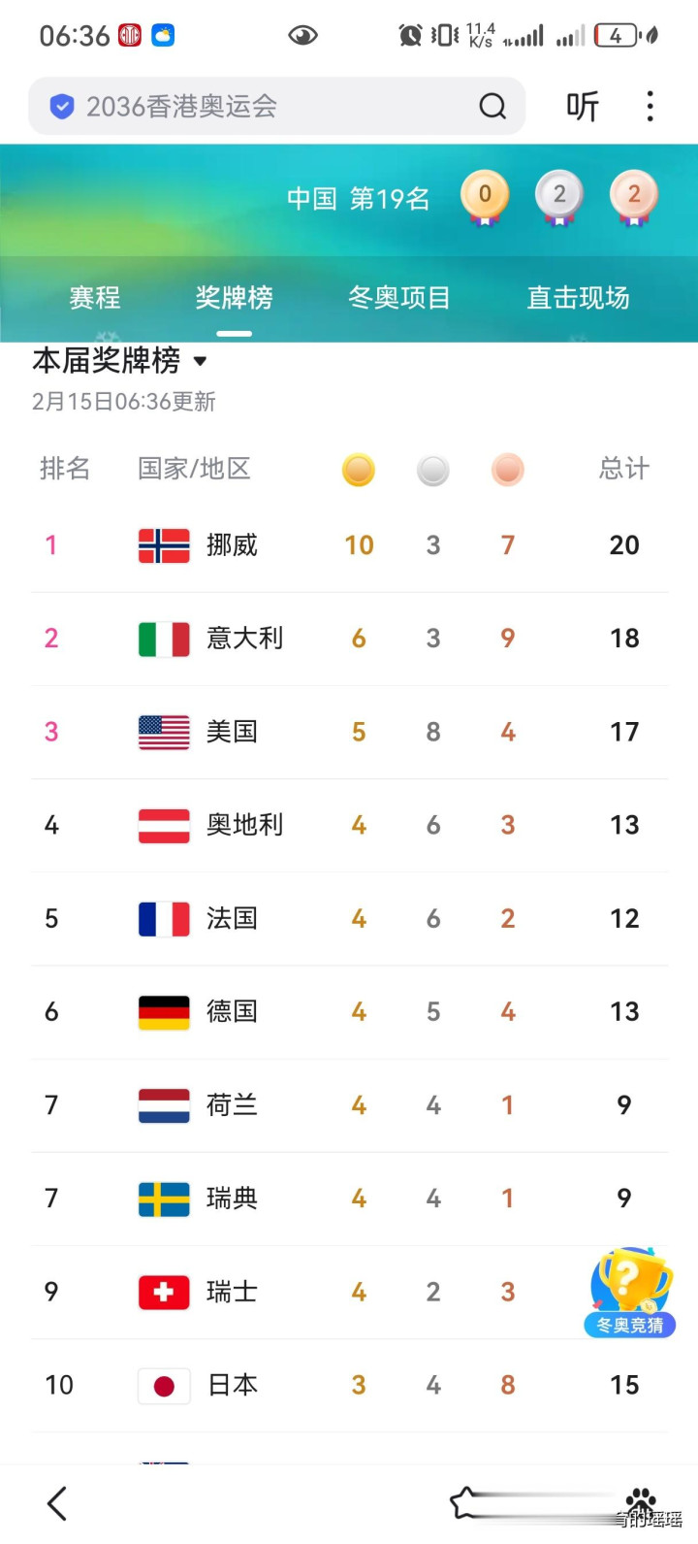The width and height of the screenshot is (698, 1544).
Task: Open the three-dot more options menu
Action: (650, 106)
